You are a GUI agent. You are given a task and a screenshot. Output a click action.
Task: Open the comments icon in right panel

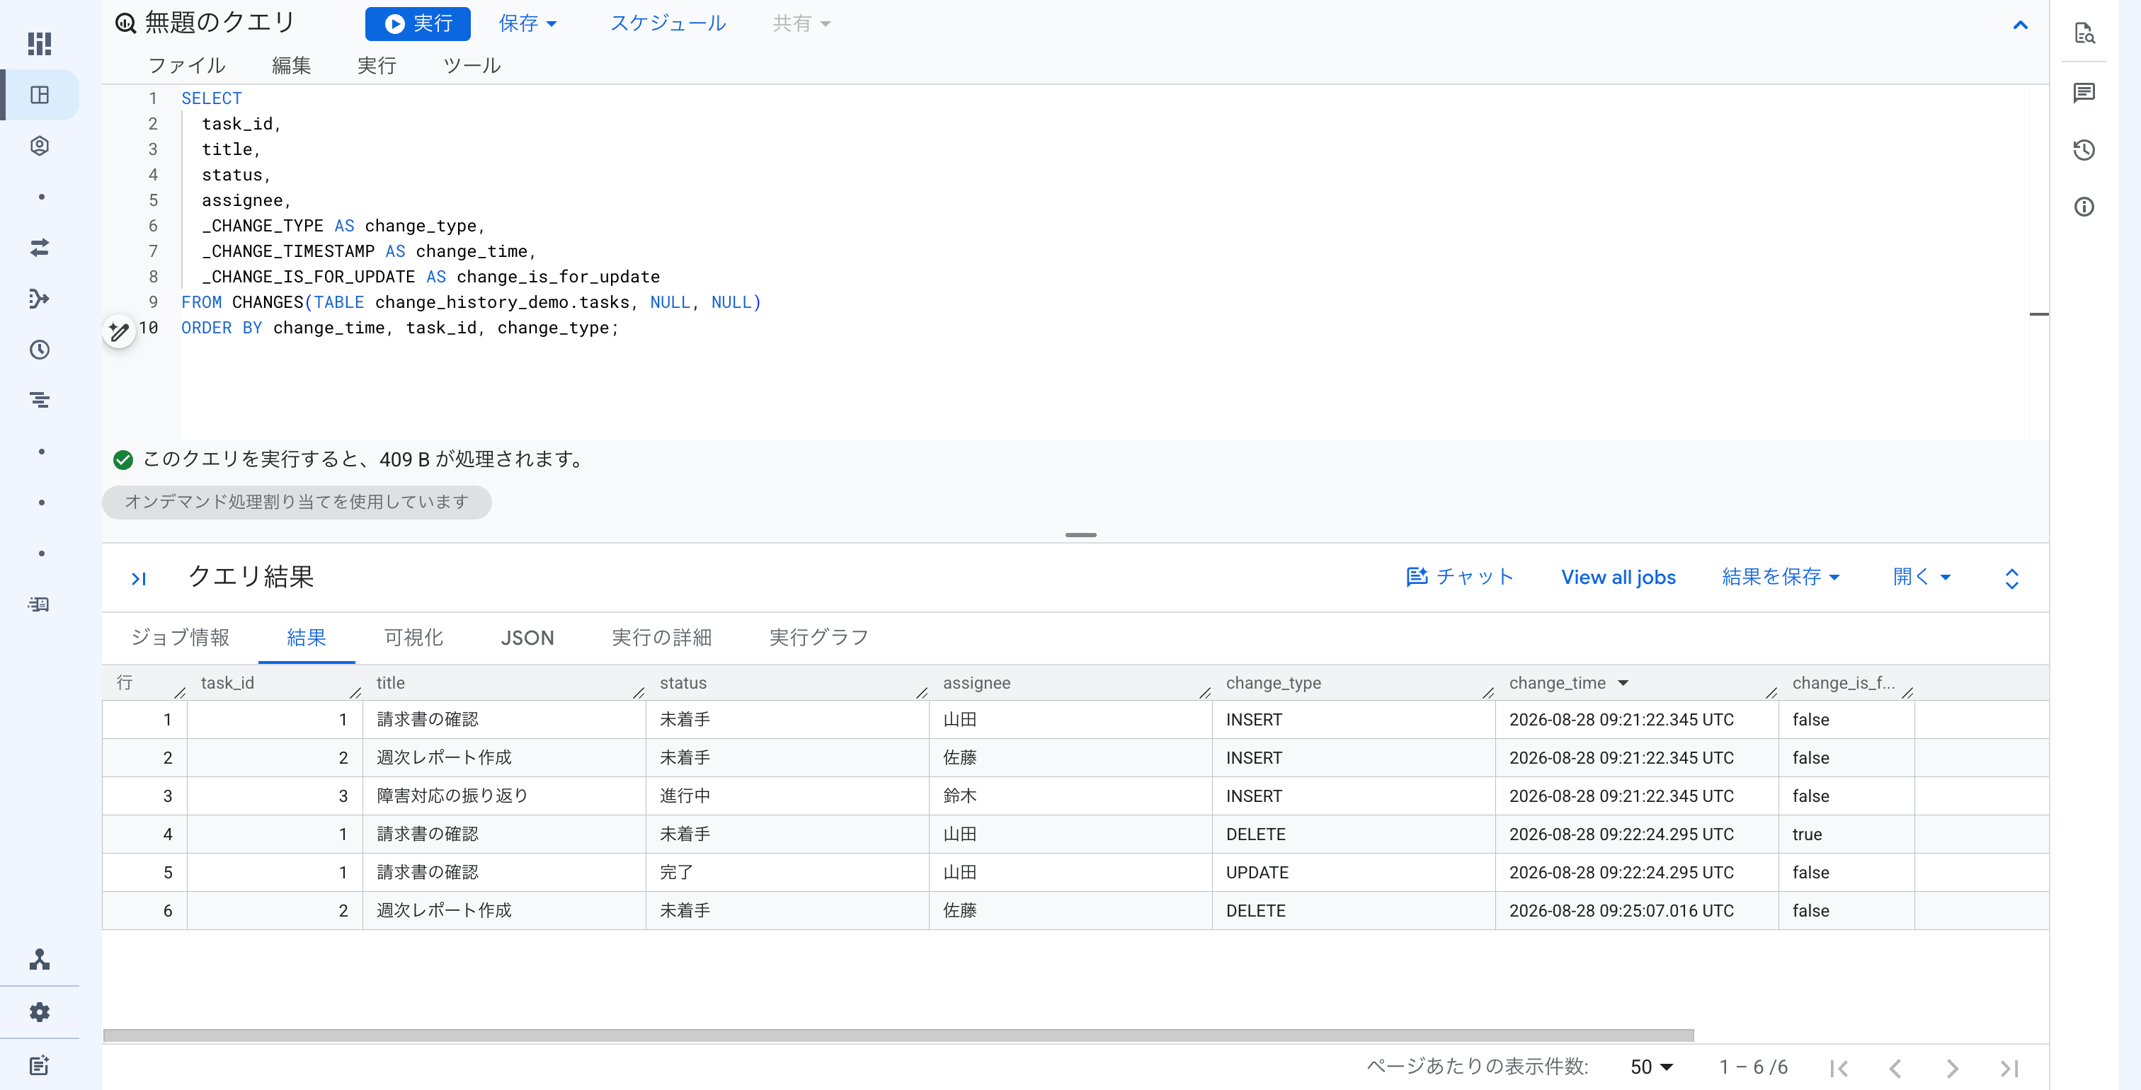(2084, 92)
